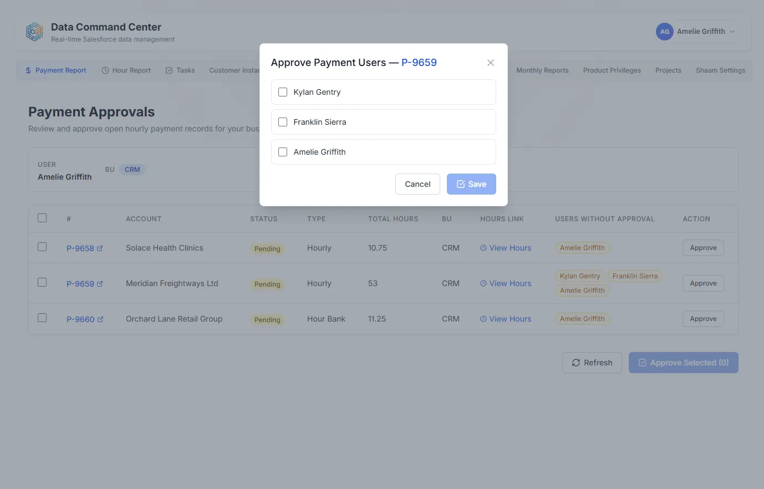Open View Hours link for P-9658
This screenshot has height=489, width=764.
click(506, 248)
